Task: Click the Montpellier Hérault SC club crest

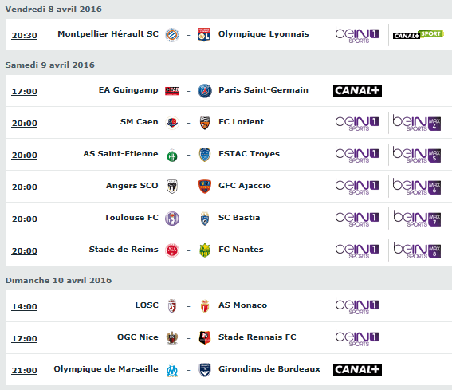Action: point(172,35)
